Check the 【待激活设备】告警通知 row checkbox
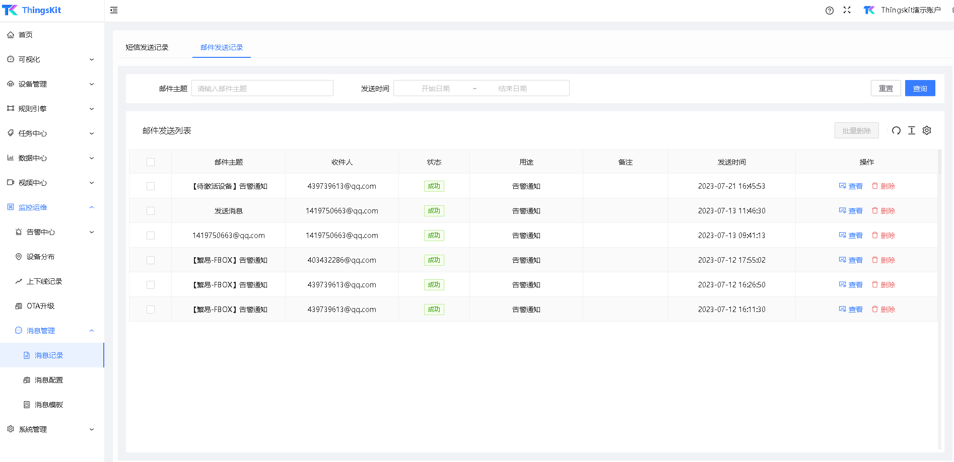The width and height of the screenshot is (954, 462). tap(151, 186)
